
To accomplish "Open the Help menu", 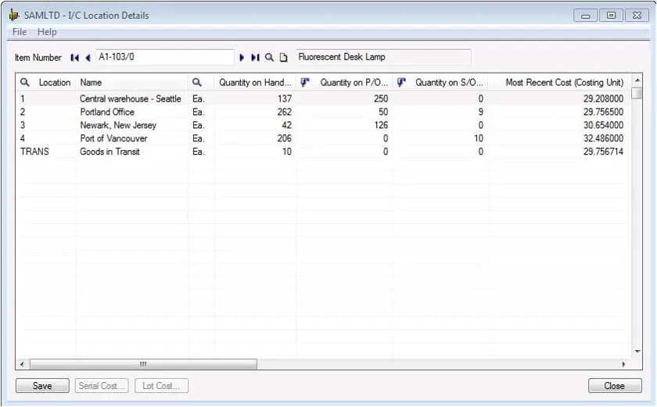I will click(47, 32).
